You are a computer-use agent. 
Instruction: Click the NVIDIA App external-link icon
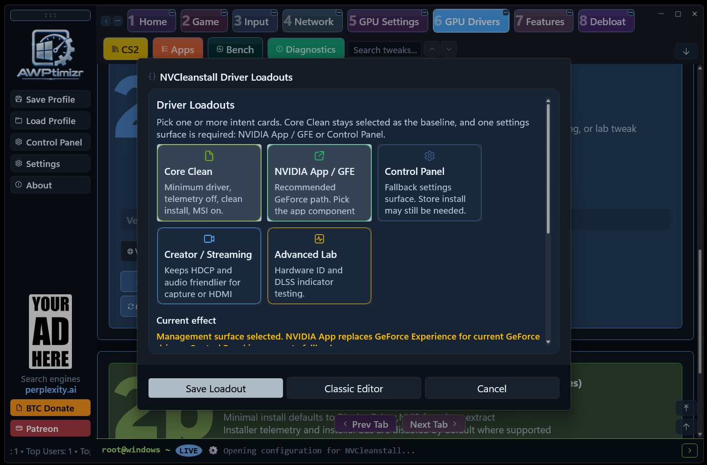click(319, 155)
